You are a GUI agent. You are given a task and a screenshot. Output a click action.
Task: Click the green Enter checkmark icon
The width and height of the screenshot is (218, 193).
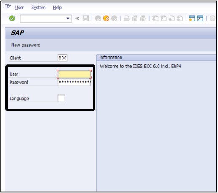pyautogui.click(x=12, y=18)
